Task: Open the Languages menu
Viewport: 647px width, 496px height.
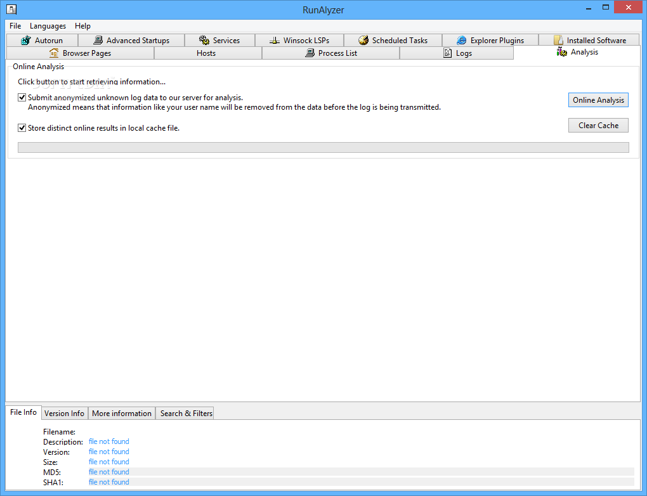Action: (48, 25)
